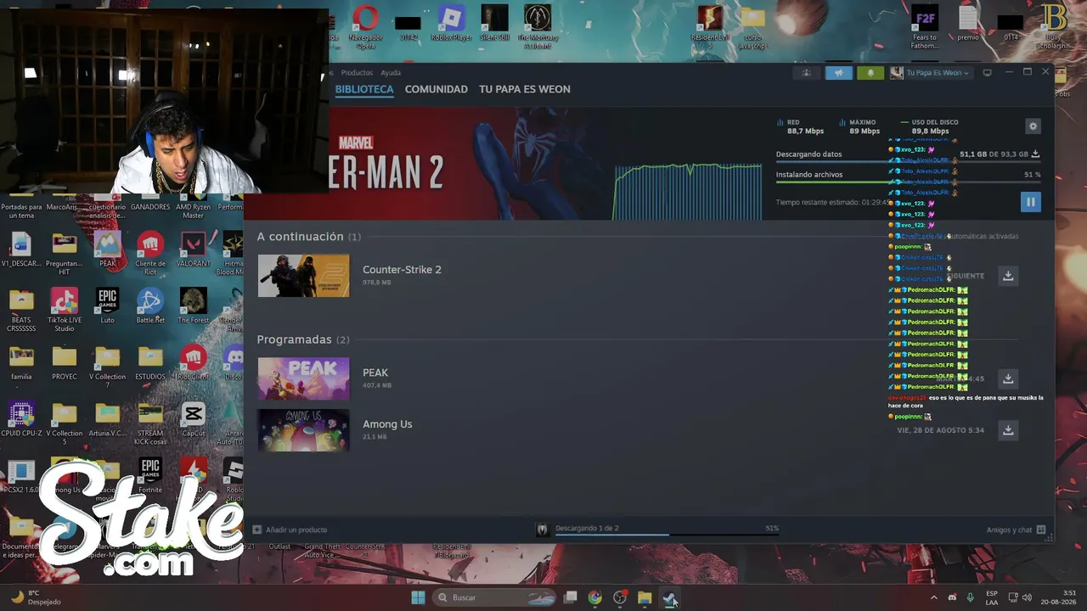Click the bottom download progress bar
This screenshot has width=1087, height=611.
pos(667,535)
